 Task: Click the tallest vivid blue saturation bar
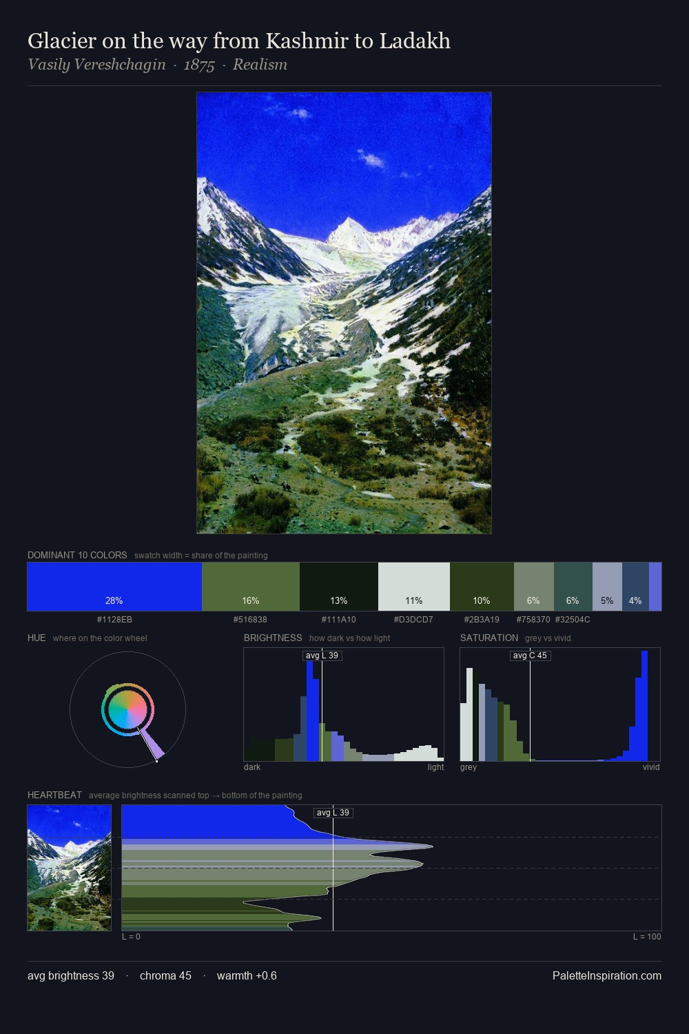pyautogui.click(x=645, y=706)
